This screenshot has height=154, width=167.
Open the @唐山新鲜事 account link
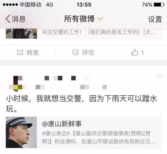coord(62,124)
